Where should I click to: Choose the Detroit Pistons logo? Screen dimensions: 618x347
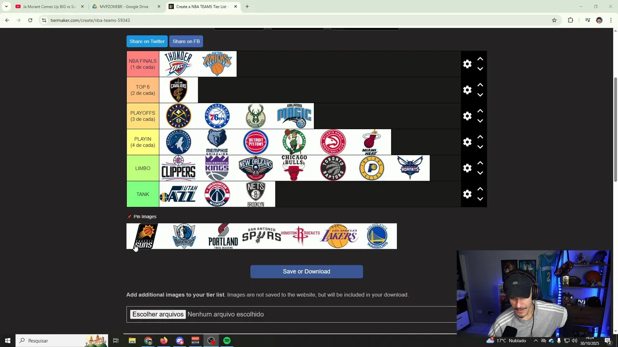point(256,142)
